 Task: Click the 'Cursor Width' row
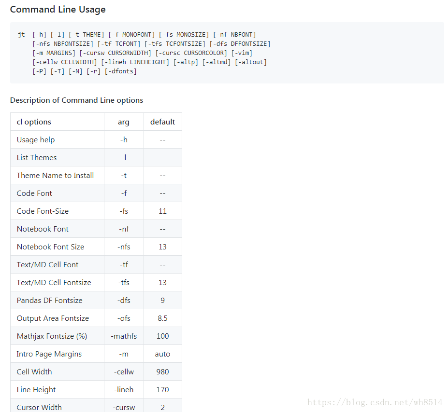(39, 407)
